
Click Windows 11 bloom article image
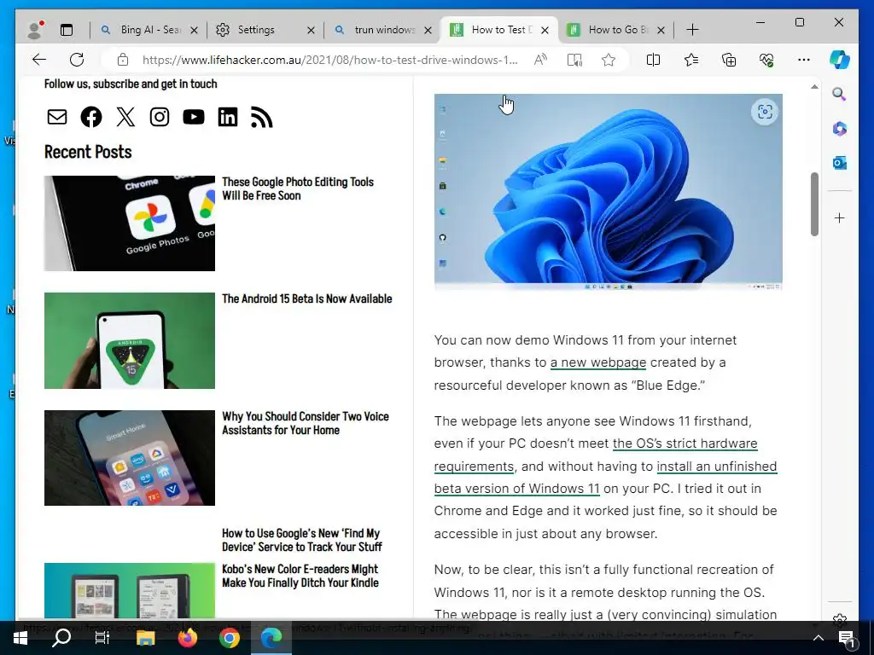click(x=608, y=192)
